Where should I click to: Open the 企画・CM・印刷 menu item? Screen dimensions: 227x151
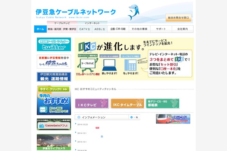pyautogui.click(x=118, y=29)
